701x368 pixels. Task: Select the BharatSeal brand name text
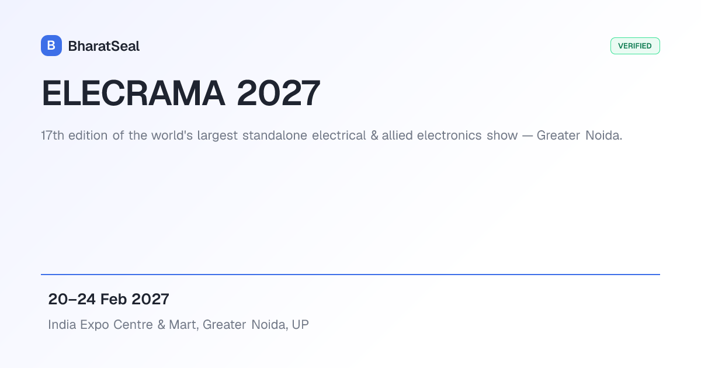click(x=104, y=46)
